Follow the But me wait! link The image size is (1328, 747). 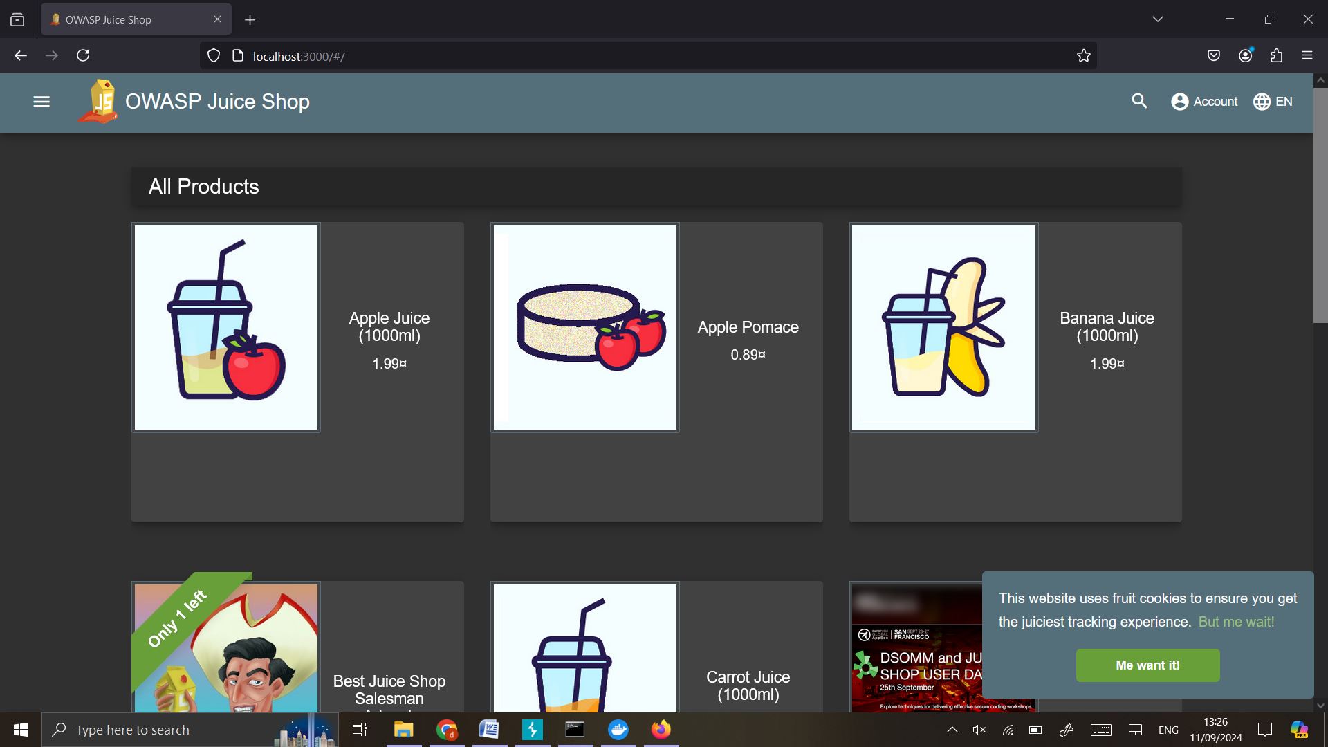[1236, 622]
